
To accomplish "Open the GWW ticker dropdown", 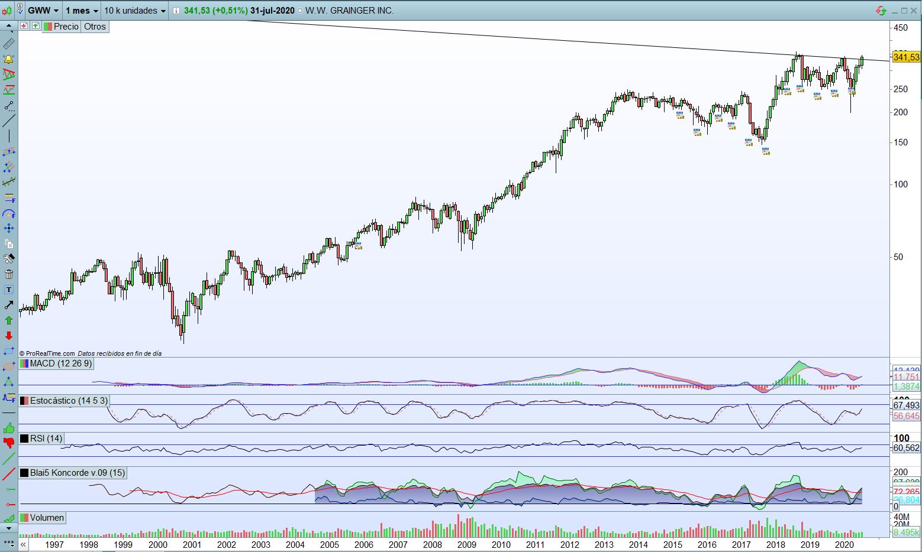I will point(44,11).
